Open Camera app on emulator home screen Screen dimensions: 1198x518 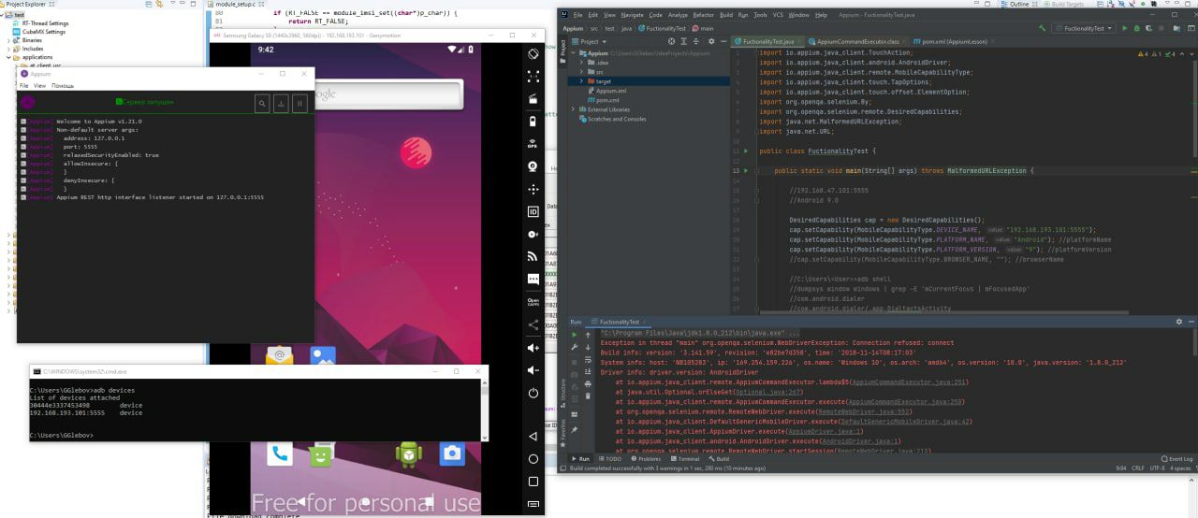coord(452,454)
